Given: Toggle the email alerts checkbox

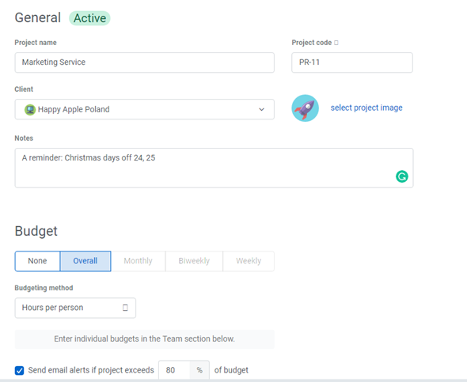Looking at the screenshot, I should click(x=19, y=370).
